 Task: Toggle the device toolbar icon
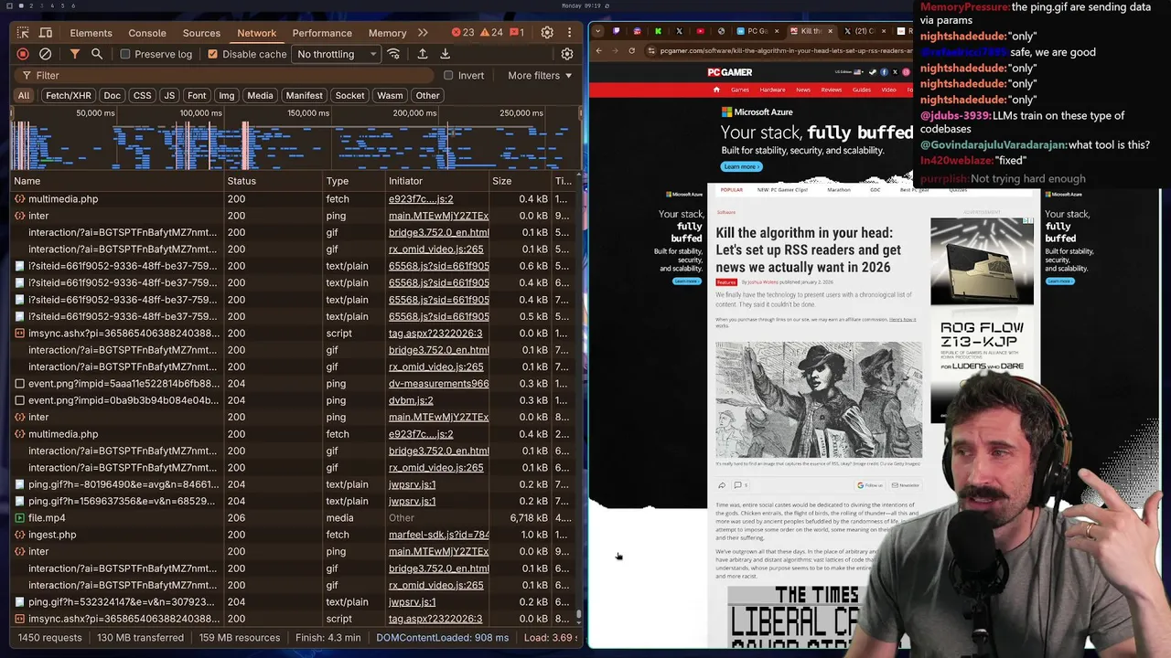click(48, 33)
